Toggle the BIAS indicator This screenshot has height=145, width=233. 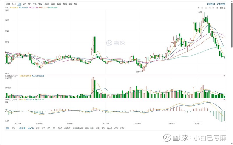coord(110,128)
